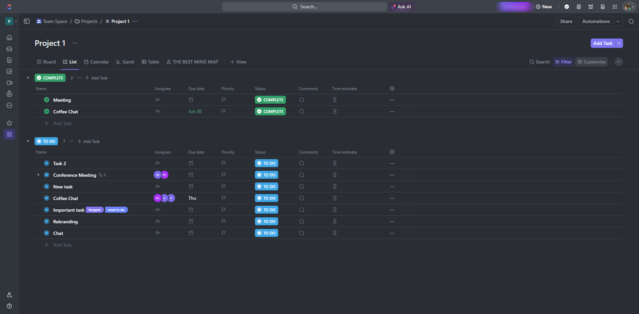This screenshot has height=314, width=639.
Task: Set due date calendar icon for Task 2
Action: pos(191,163)
